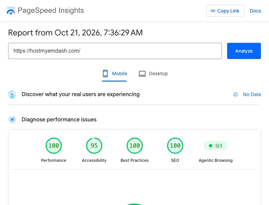
Task: Open the No Data link
Action: coord(252,94)
